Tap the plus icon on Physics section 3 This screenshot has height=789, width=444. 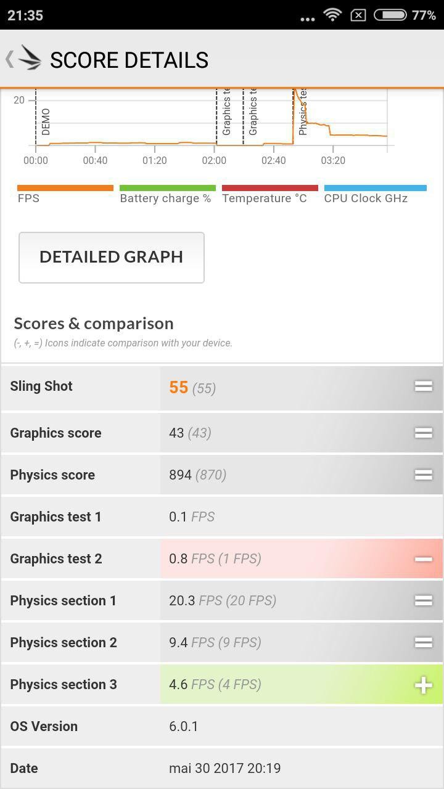click(423, 685)
